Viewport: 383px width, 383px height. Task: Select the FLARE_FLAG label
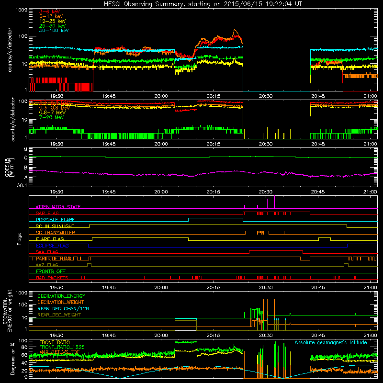[50, 239]
